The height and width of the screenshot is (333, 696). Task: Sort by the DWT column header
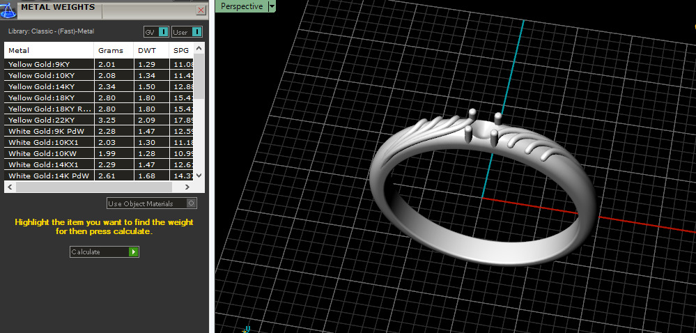point(151,51)
